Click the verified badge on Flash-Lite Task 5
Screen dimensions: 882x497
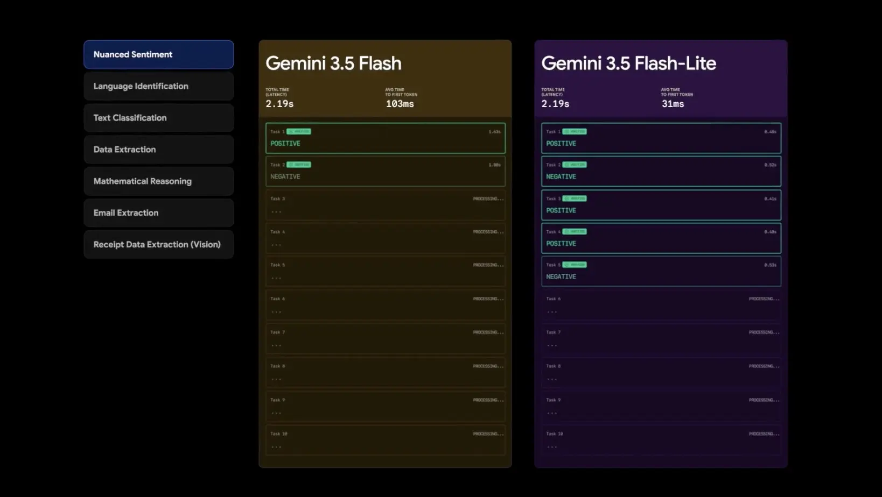pos(575,265)
